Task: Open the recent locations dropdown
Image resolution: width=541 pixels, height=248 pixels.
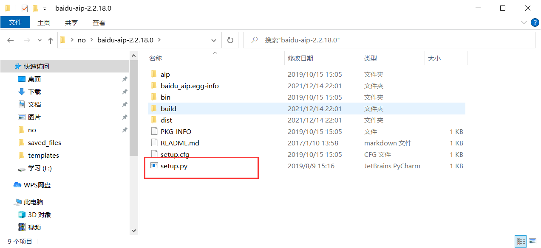Action: coord(40,40)
